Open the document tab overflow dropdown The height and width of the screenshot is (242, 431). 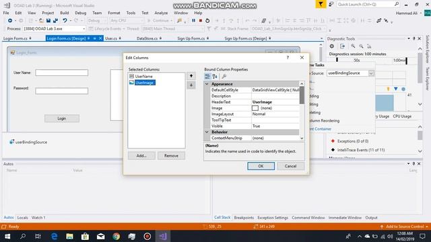321,38
